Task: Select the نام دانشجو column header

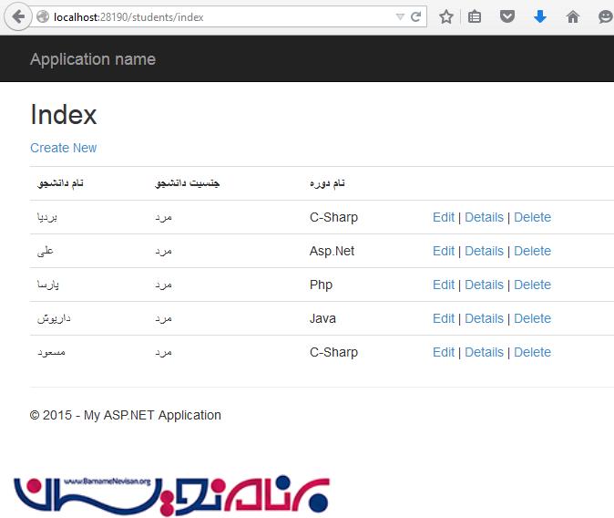Action: click(x=60, y=183)
